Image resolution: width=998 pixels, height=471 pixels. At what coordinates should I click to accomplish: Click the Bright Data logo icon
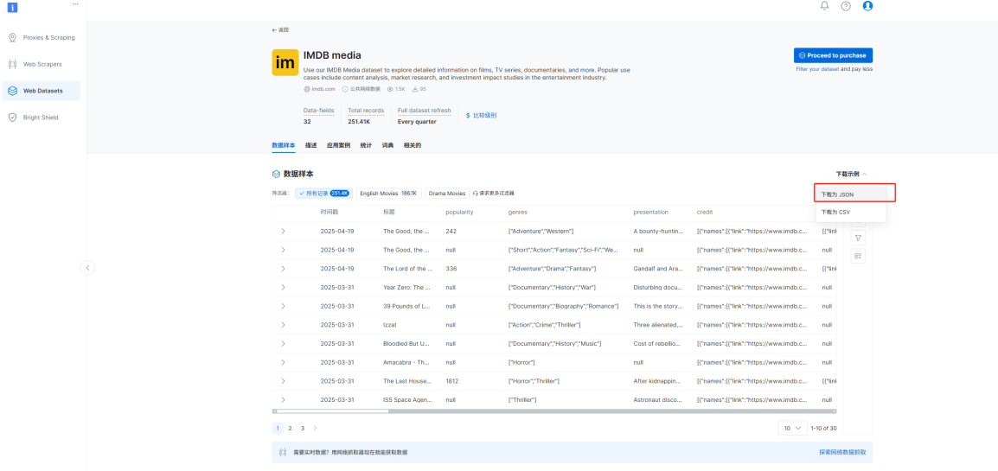[12, 7]
